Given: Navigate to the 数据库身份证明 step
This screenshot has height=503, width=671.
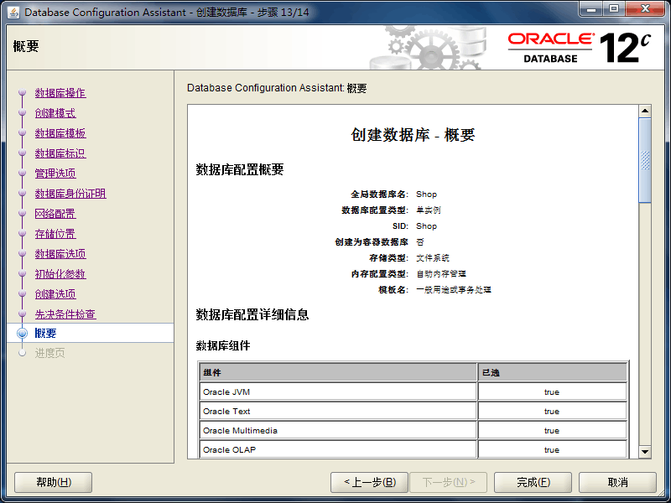Looking at the screenshot, I should (x=70, y=194).
